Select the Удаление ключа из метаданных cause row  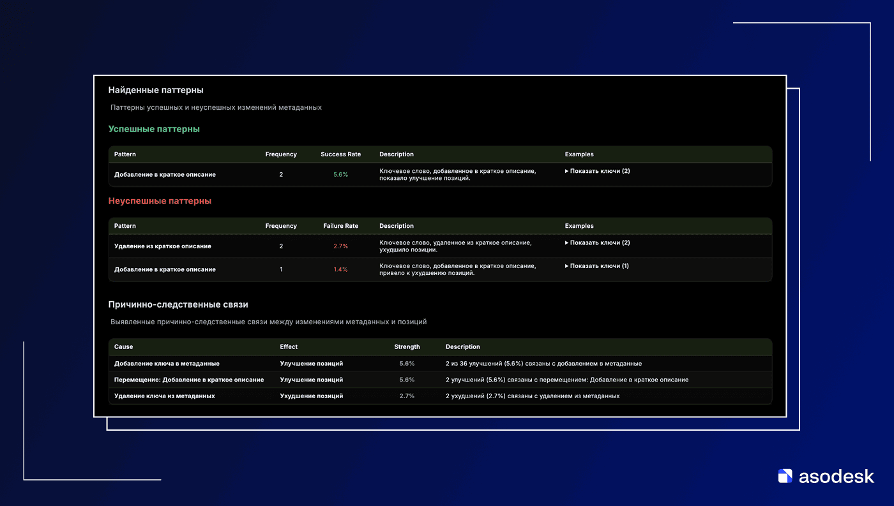[x=164, y=396]
